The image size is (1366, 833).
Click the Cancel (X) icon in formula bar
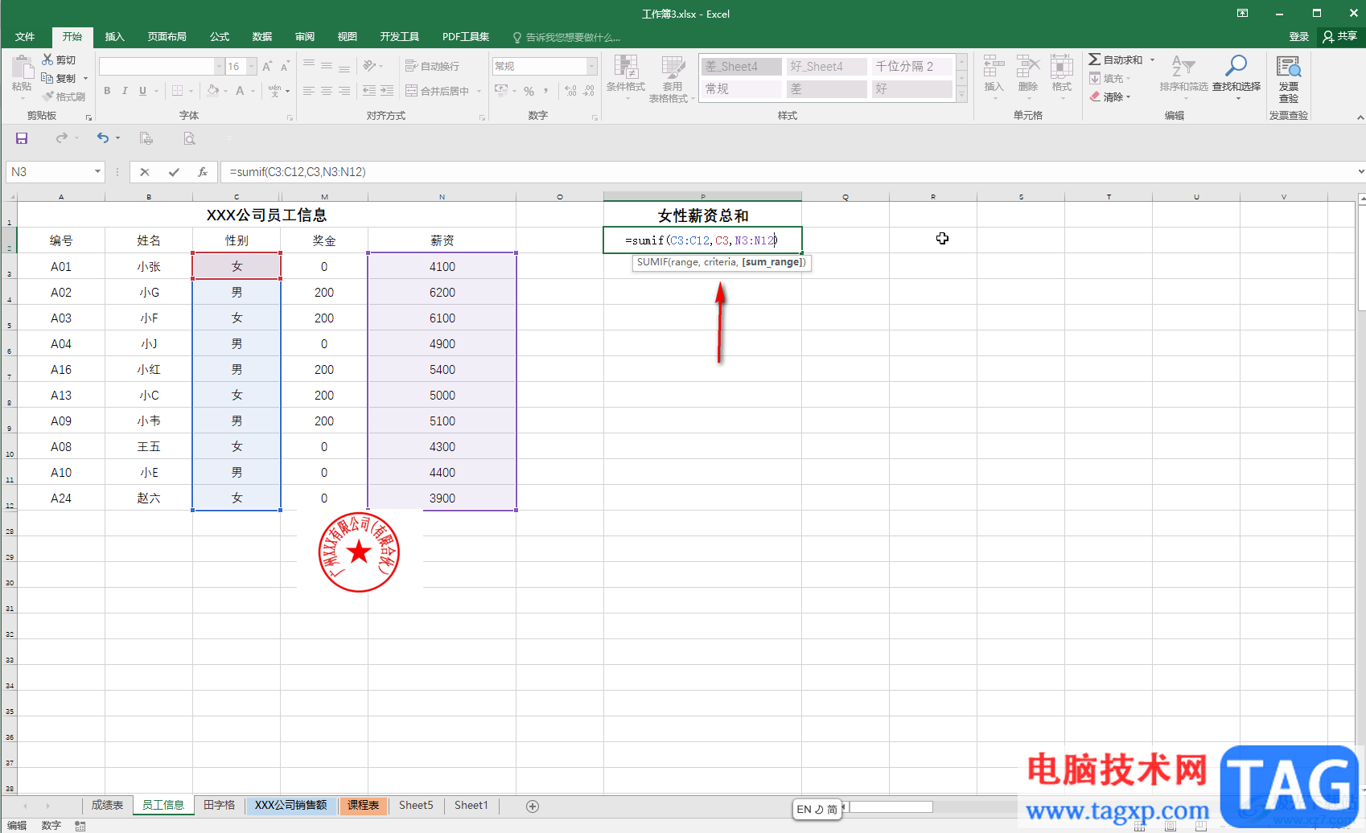click(x=145, y=171)
